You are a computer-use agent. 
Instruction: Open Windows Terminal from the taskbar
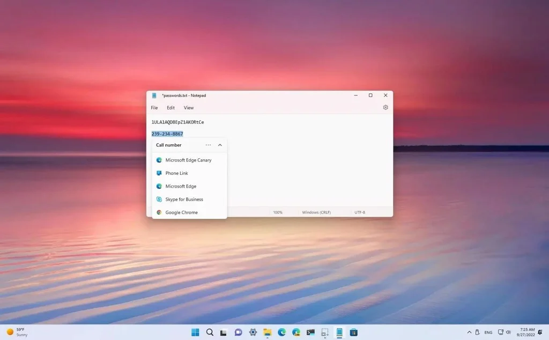[x=310, y=332]
